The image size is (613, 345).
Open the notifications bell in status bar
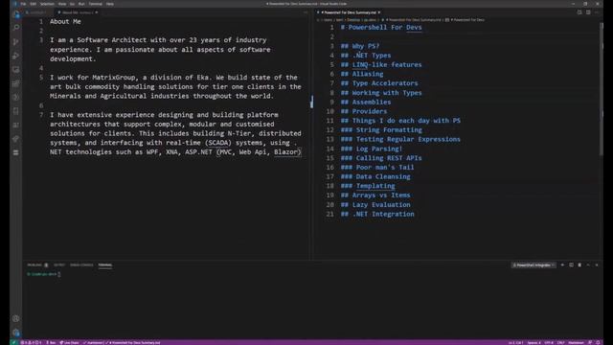[x=598, y=343]
